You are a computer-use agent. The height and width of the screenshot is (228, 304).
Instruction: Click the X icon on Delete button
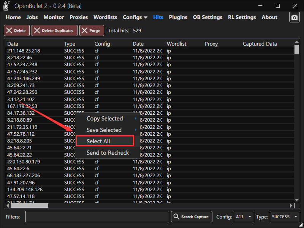9,30
